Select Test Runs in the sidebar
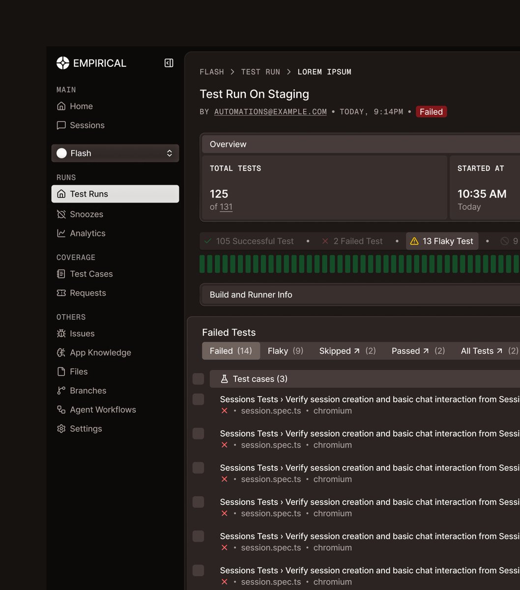The width and height of the screenshot is (520, 590). tap(115, 194)
